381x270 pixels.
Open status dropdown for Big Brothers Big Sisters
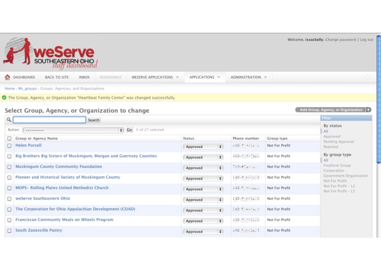[x=203, y=157]
